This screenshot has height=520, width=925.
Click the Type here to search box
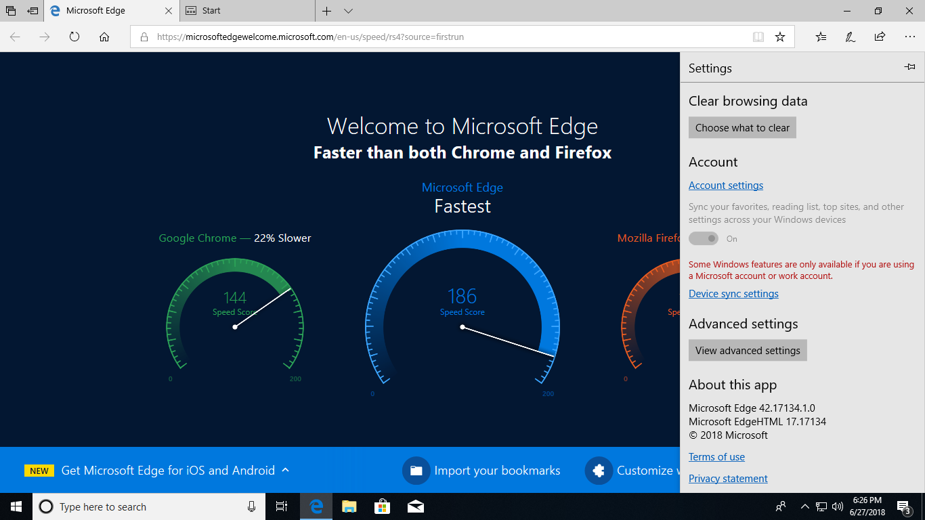(x=149, y=506)
